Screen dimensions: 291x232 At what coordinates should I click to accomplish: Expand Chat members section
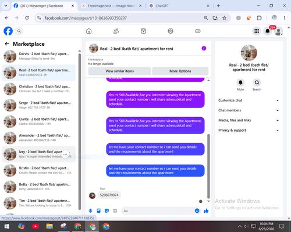coord(249,110)
